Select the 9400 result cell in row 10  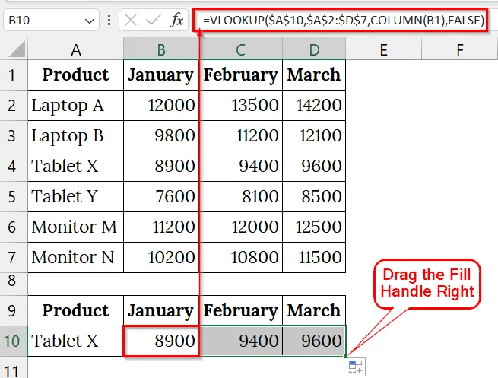[x=241, y=341]
